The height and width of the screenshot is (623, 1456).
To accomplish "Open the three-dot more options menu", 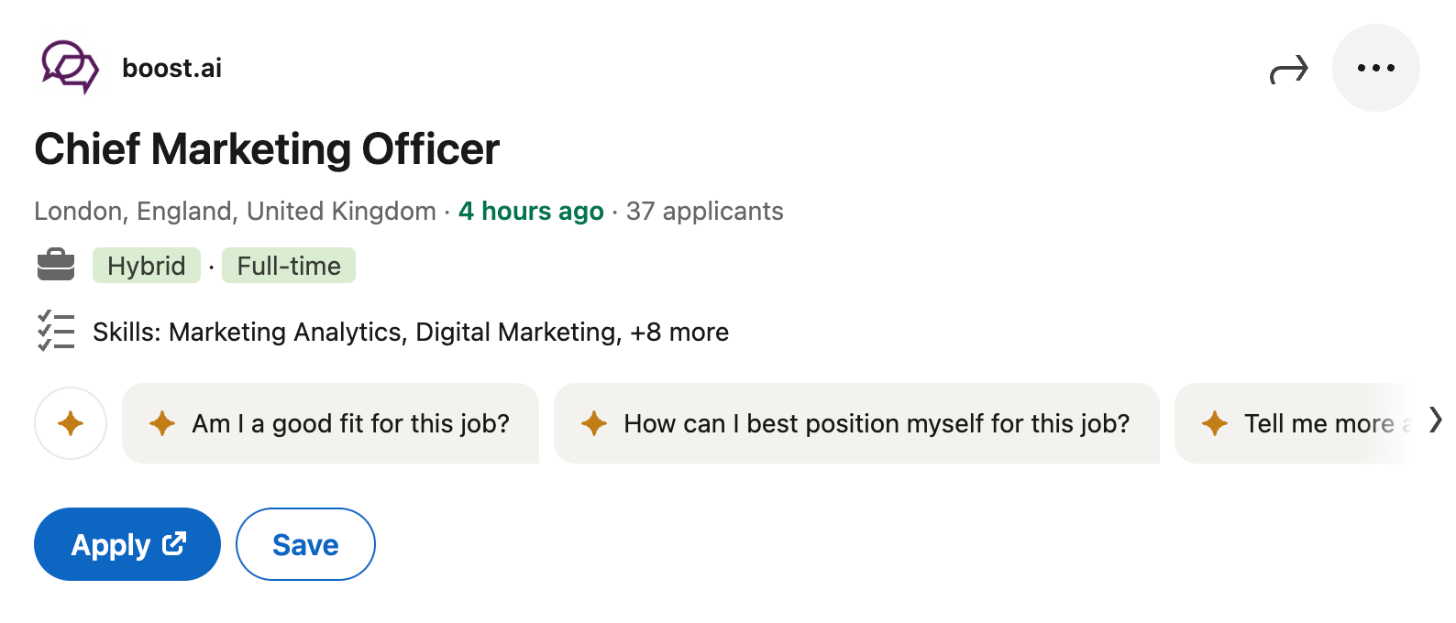I will tap(1375, 67).
